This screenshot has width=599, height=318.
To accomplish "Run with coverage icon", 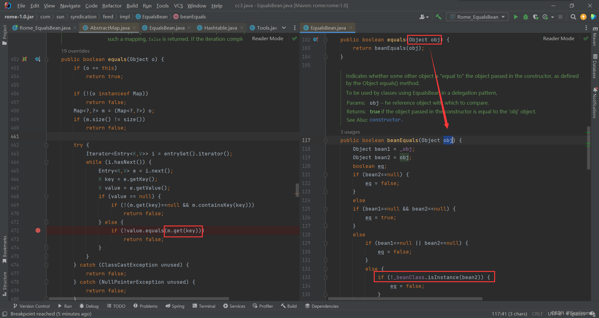I will (x=536, y=17).
